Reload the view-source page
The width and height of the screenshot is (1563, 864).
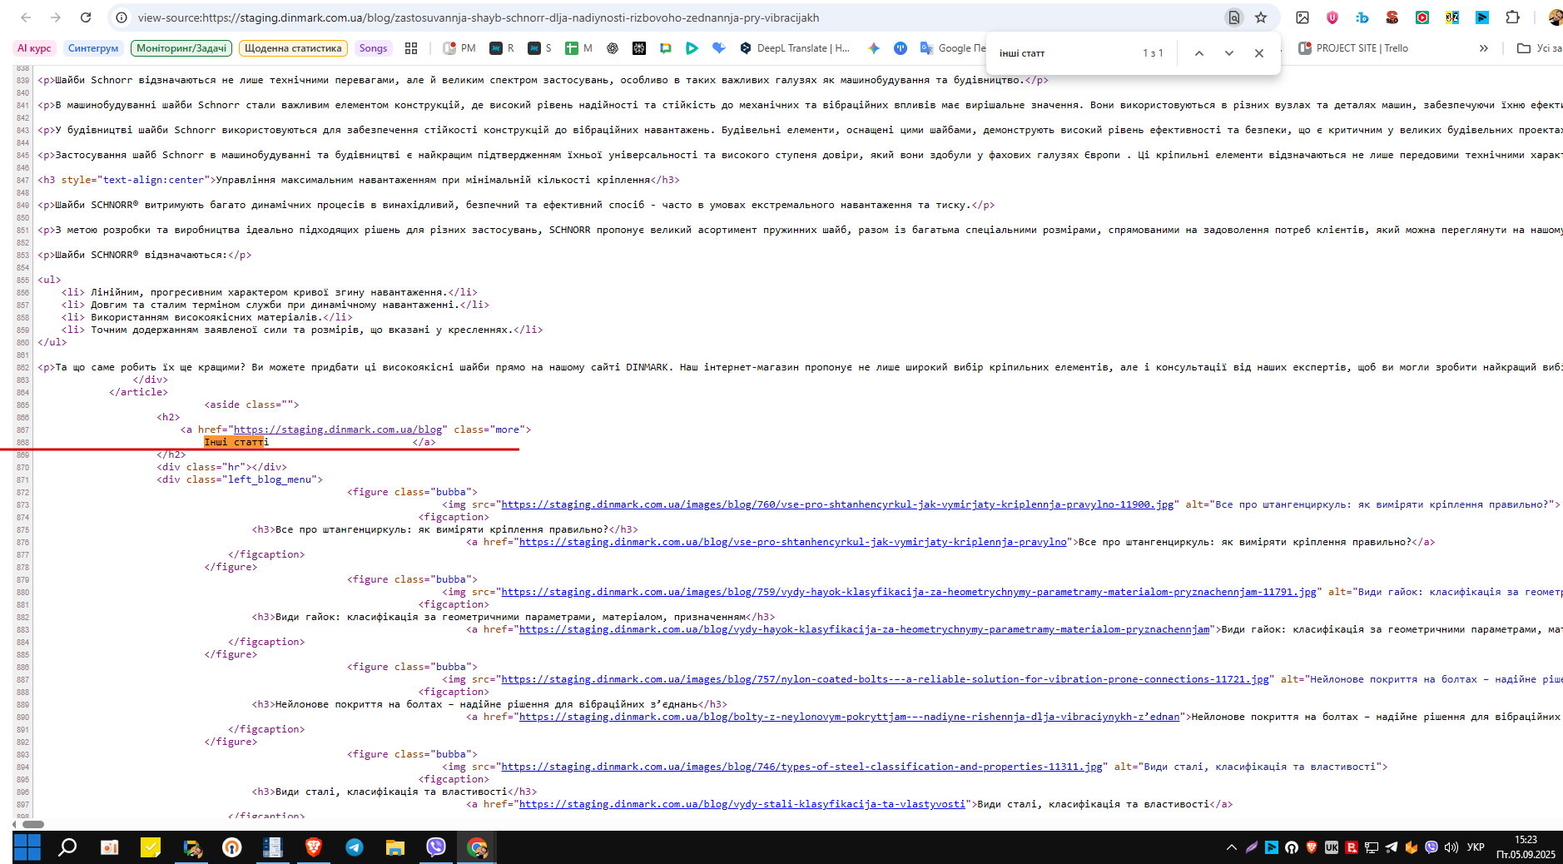(86, 17)
